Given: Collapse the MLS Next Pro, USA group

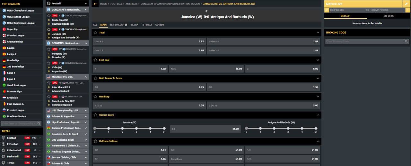Looking at the screenshot, I should [x=86, y=77].
